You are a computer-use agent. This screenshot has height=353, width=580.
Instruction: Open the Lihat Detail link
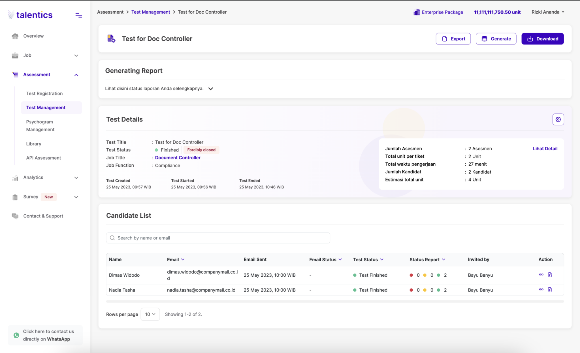tap(545, 149)
